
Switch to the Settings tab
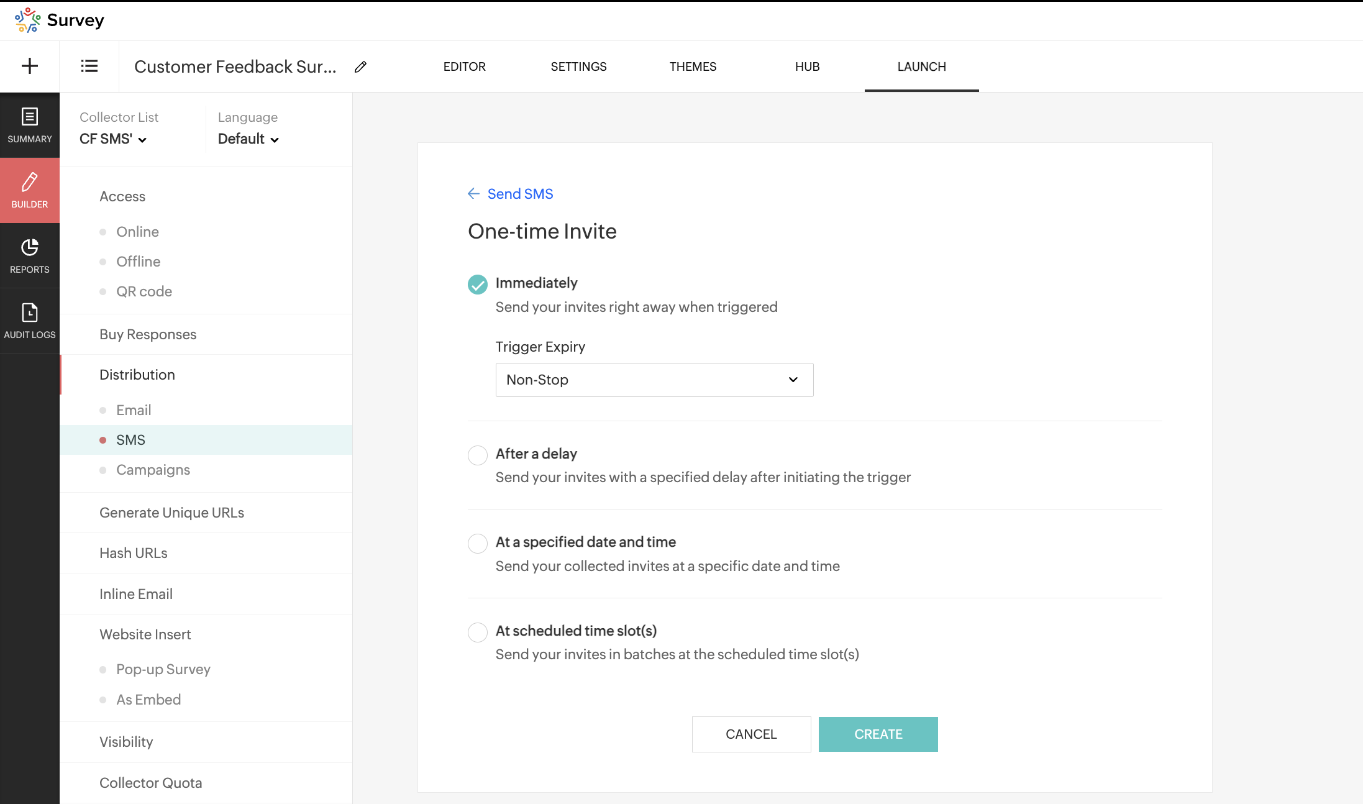(x=578, y=66)
